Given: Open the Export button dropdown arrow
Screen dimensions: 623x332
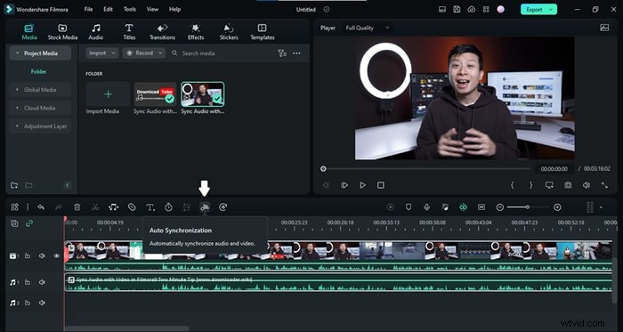Looking at the screenshot, I should pyautogui.click(x=551, y=9).
